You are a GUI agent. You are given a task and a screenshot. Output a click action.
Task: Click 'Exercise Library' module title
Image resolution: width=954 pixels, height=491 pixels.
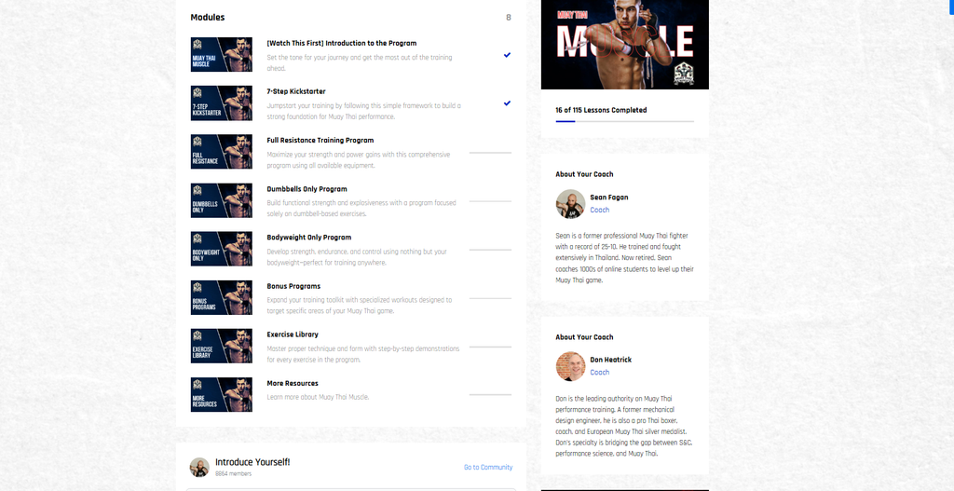point(292,334)
